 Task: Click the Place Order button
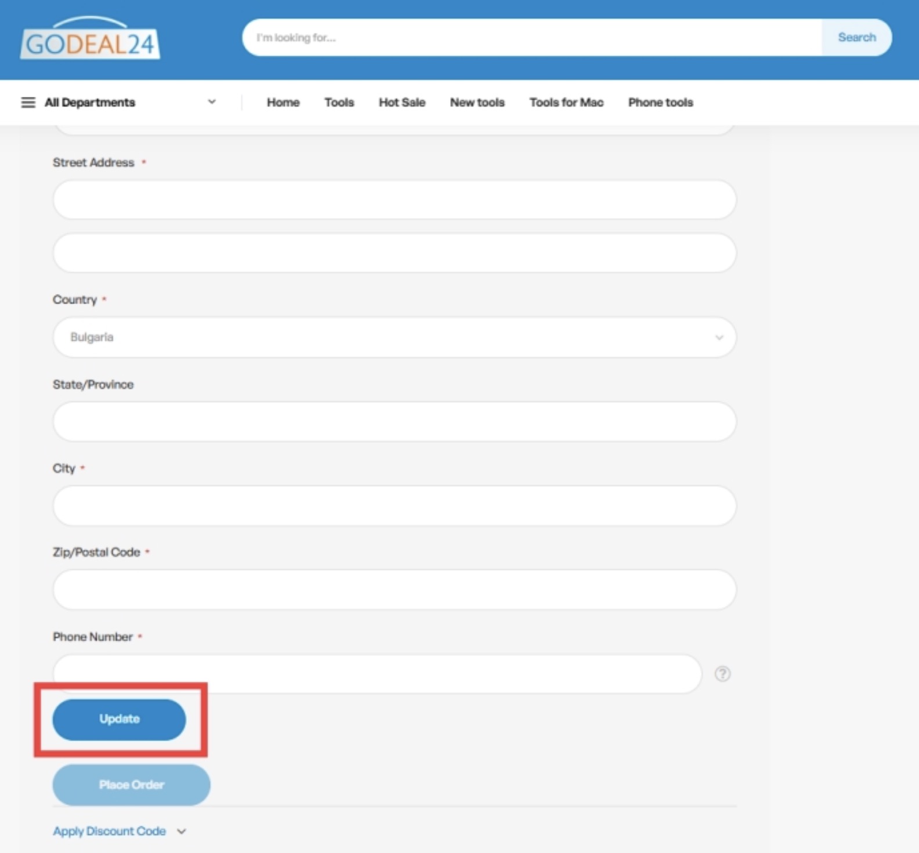132,785
